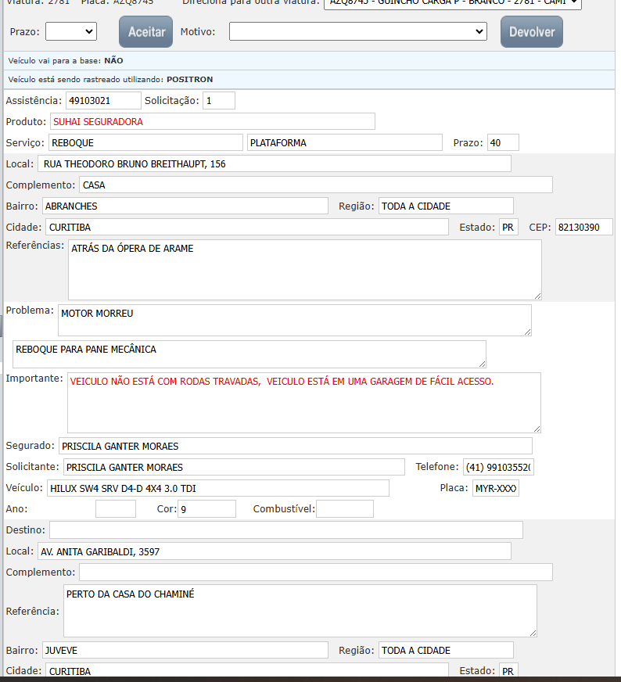Click the empty Combustível field

(344, 510)
